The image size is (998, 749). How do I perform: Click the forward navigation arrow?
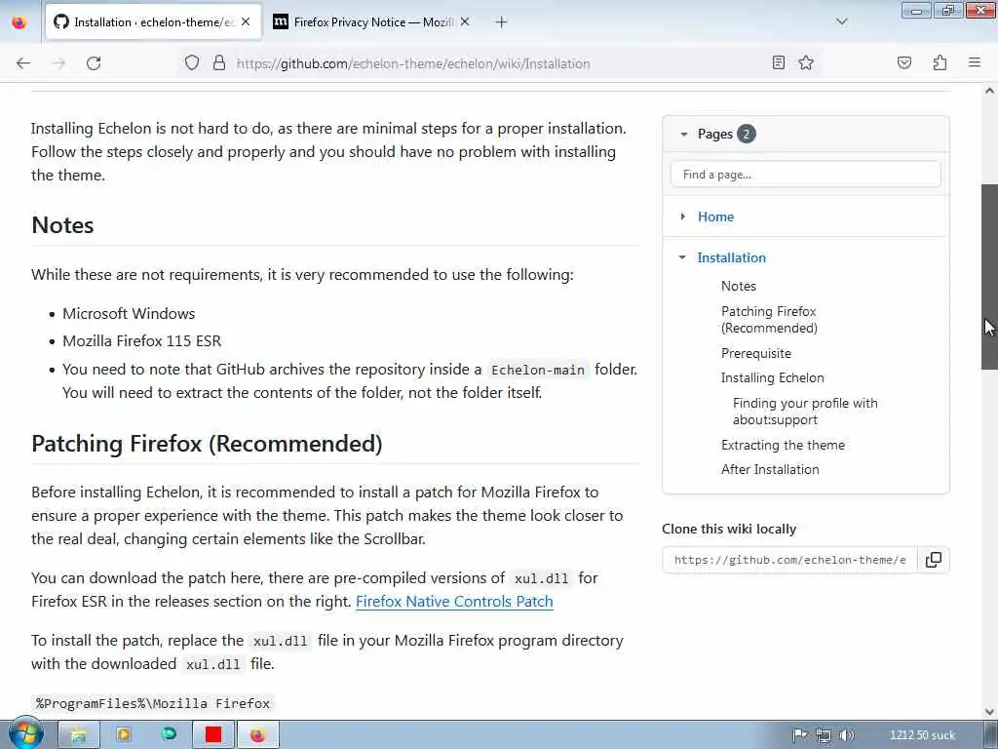point(58,63)
